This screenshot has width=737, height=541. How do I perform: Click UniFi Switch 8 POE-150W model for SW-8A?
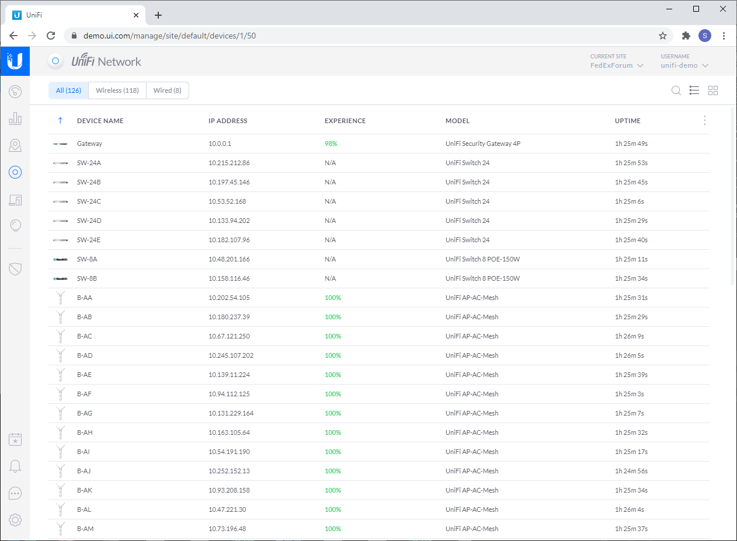[482, 259]
